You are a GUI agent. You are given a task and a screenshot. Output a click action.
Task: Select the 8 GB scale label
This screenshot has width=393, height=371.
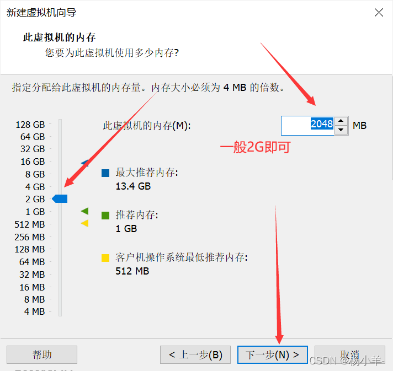[x=35, y=174]
